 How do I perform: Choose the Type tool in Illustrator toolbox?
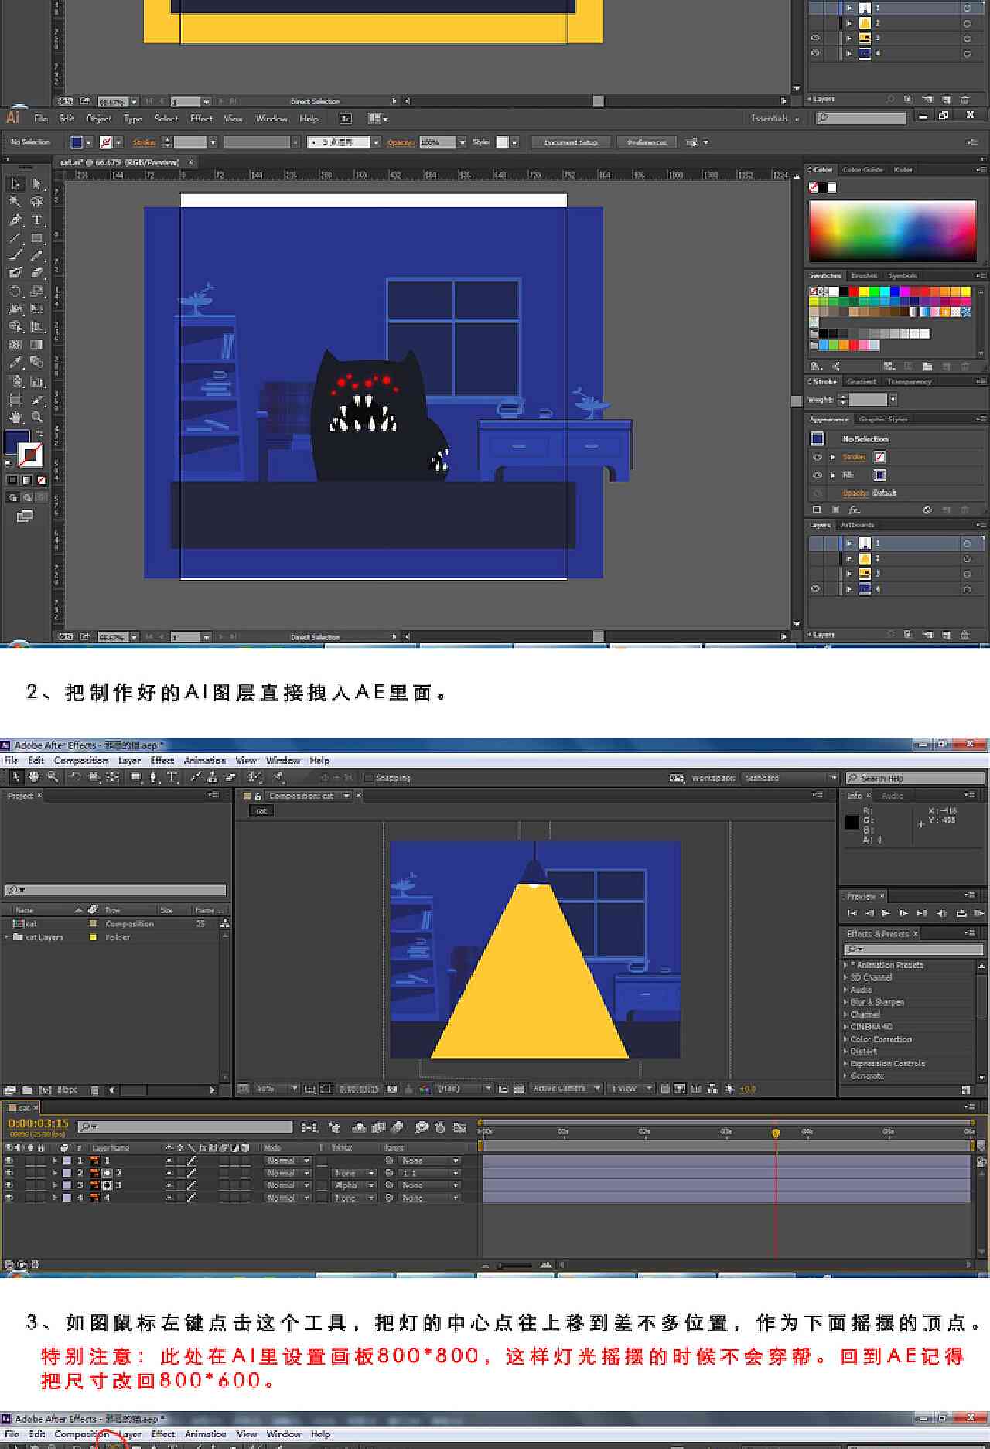point(36,220)
